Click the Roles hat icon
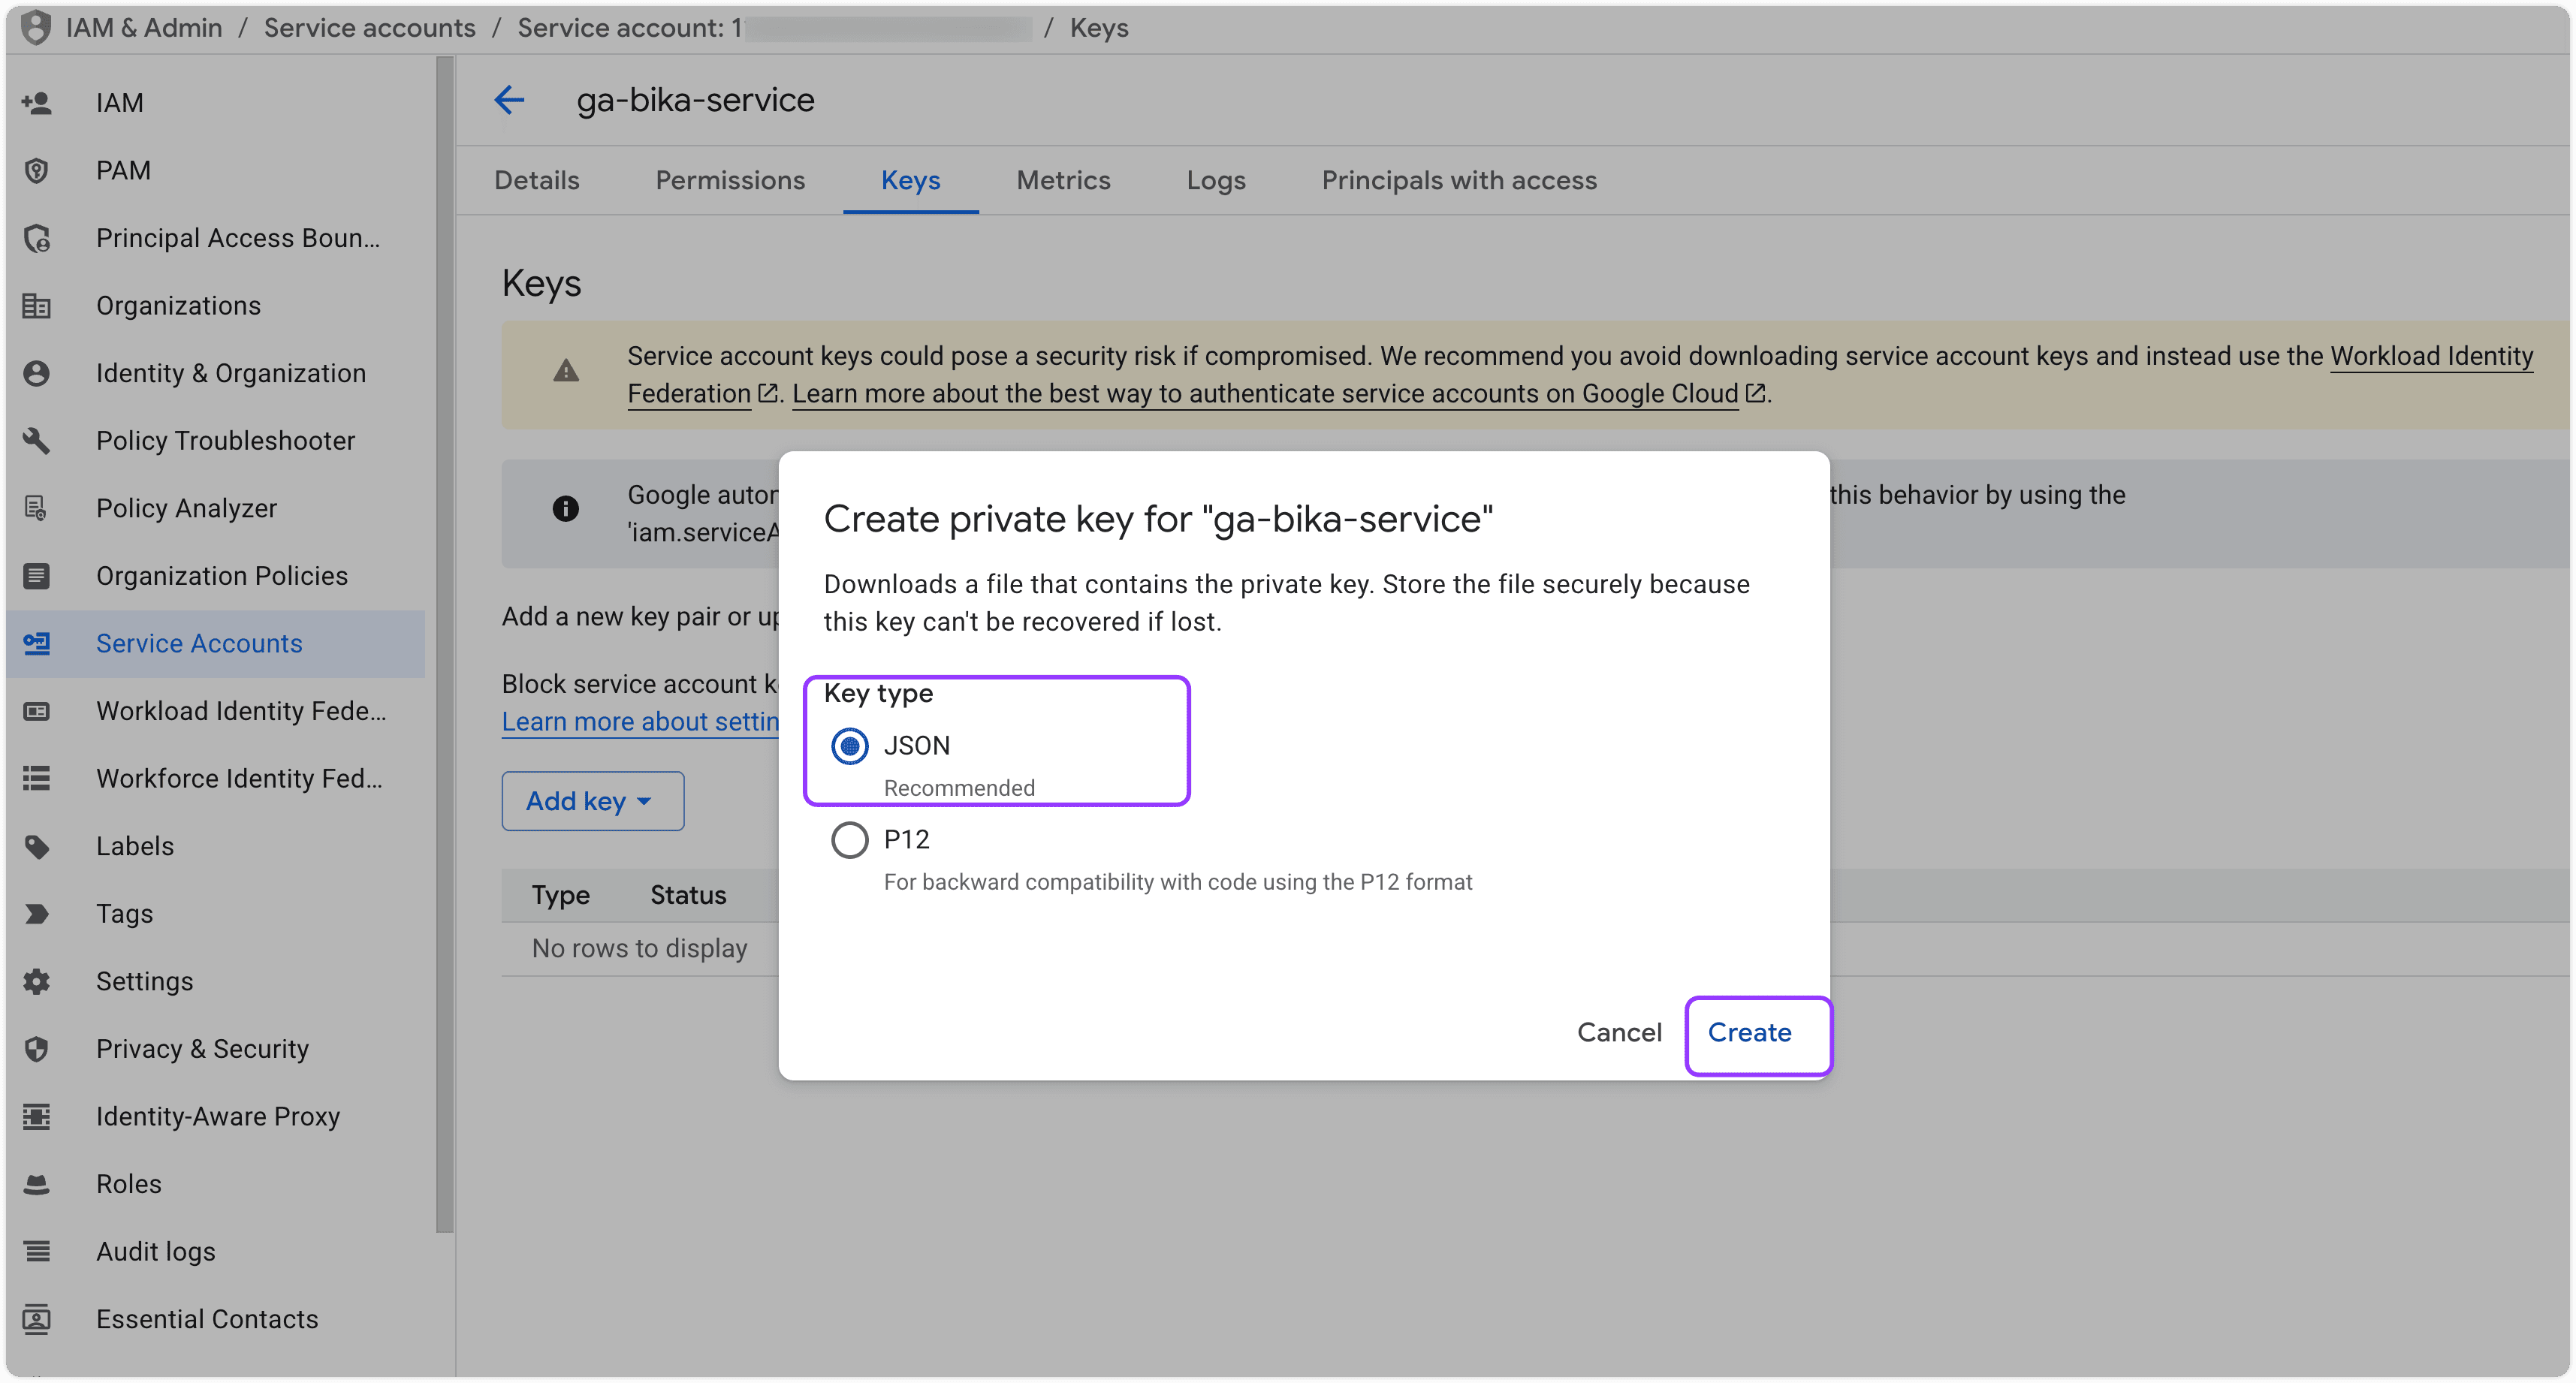The width and height of the screenshot is (2576, 1383). click(x=37, y=1184)
